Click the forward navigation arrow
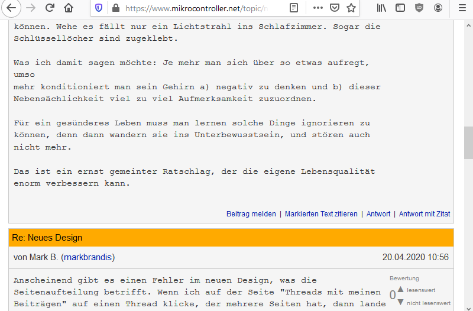This screenshot has width=473, height=311. click(x=31, y=8)
